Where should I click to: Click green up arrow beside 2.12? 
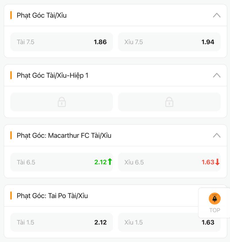[110, 162]
